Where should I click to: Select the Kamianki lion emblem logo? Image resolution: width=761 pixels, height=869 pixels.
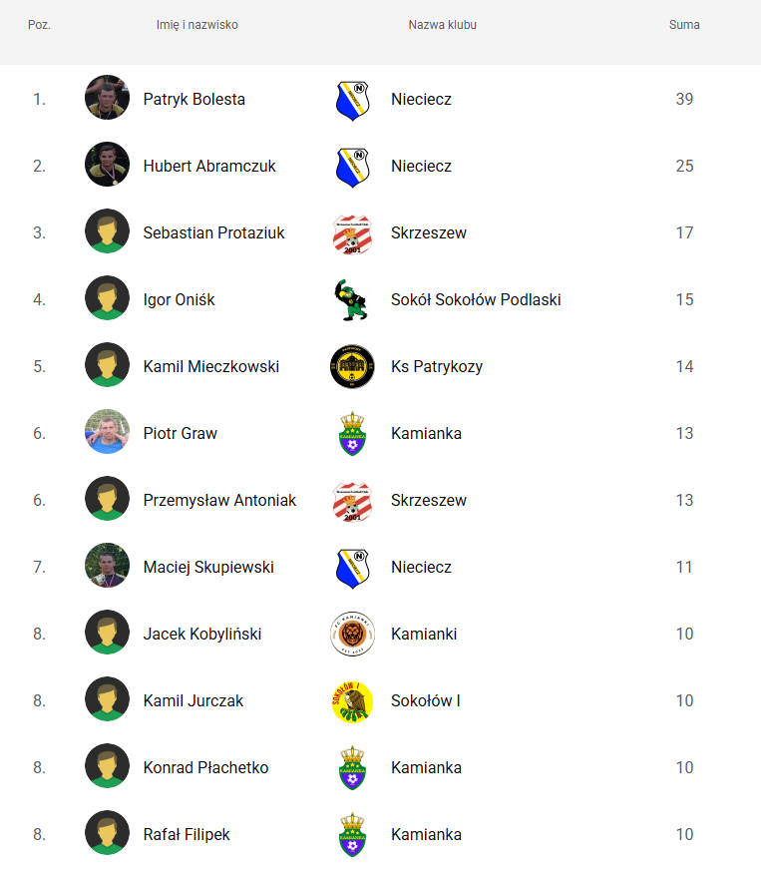(352, 634)
